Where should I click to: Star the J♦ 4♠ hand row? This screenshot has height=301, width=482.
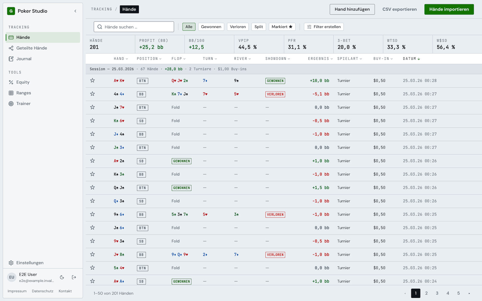coord(92,134)
